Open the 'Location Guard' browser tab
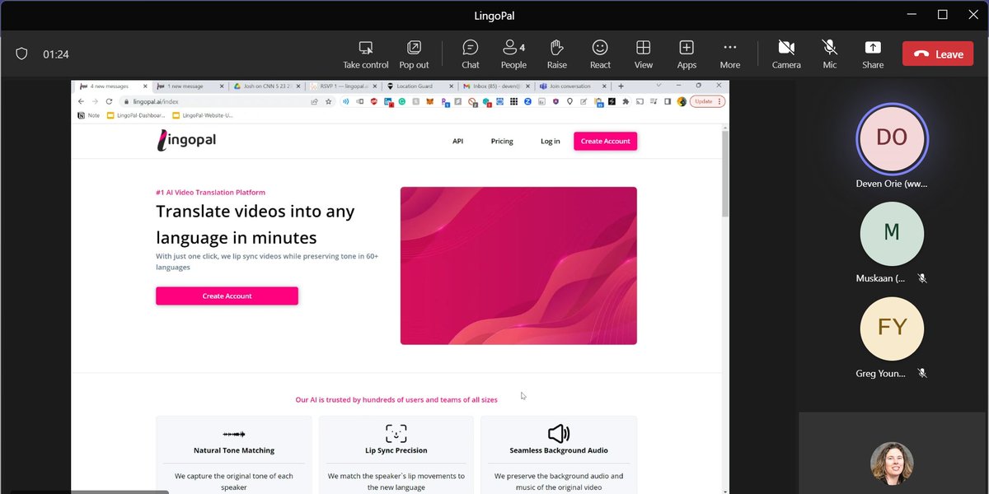Image resolution: width=989 pixels, height=494 pixels. point(419,86)
